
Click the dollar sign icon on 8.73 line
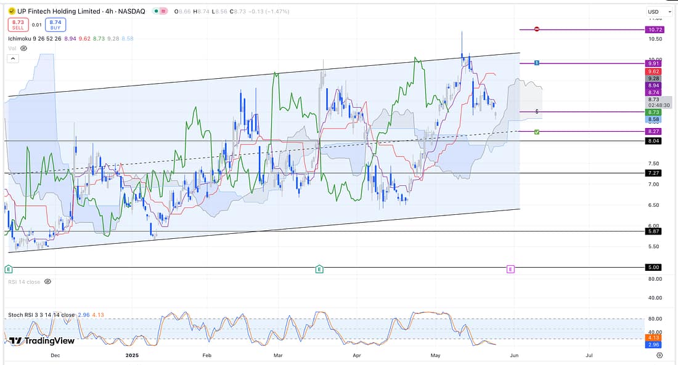click(537, 111)
